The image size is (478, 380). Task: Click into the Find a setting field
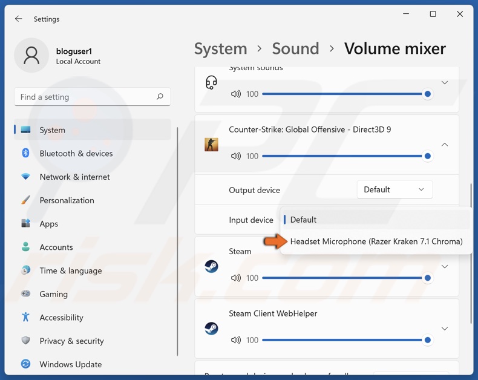point(92,97)
